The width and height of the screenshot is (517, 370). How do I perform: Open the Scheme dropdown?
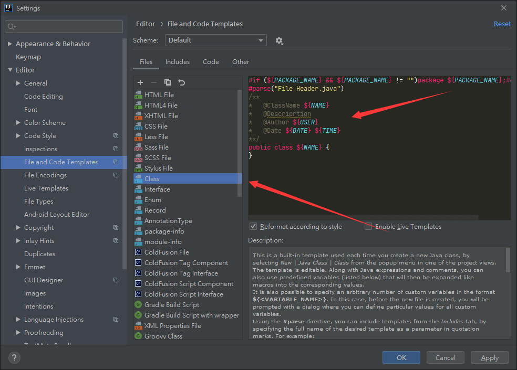tap(215, 40)
